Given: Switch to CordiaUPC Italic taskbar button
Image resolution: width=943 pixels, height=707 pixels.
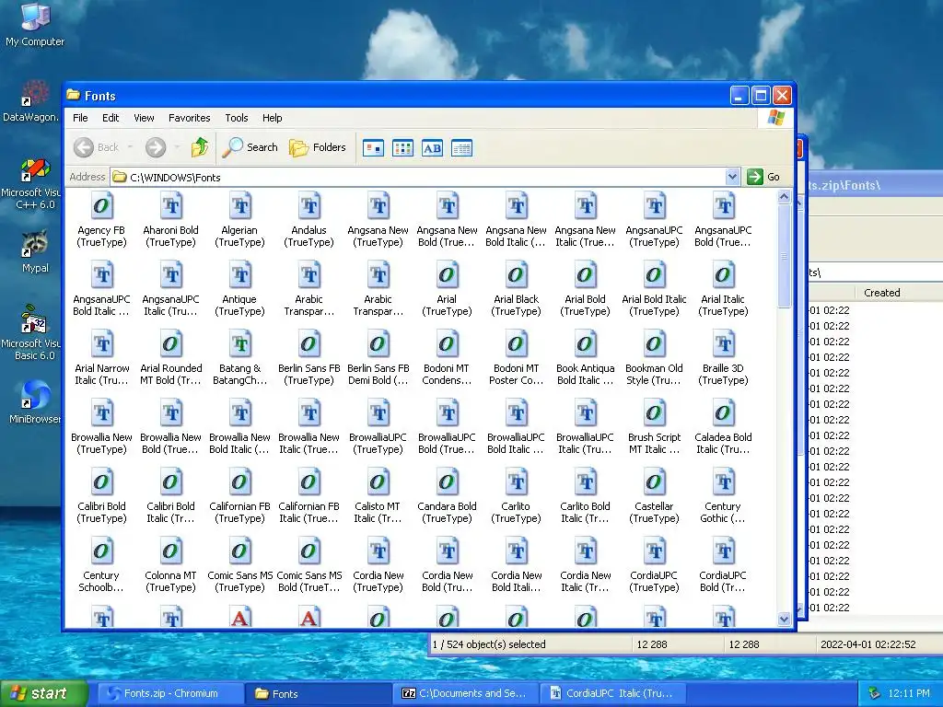Looking at the screenshot, I should click(x=612, y=694).
